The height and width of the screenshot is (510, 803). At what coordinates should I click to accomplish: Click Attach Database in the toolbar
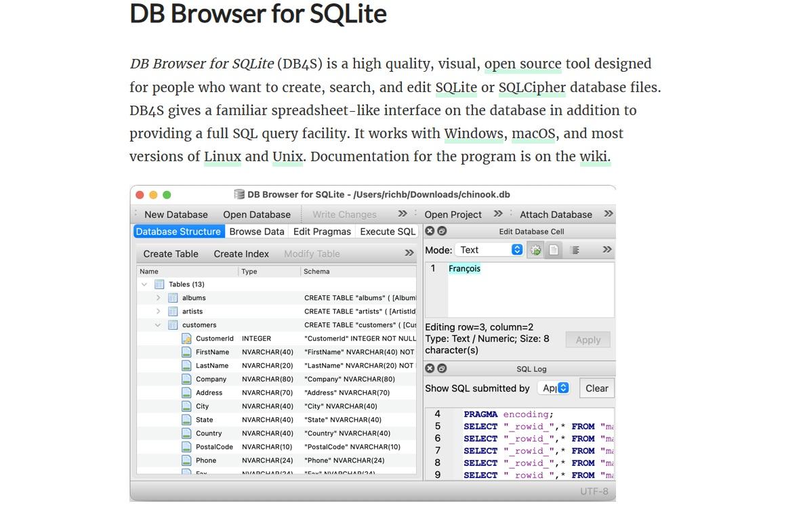click(x=556, y=215)
